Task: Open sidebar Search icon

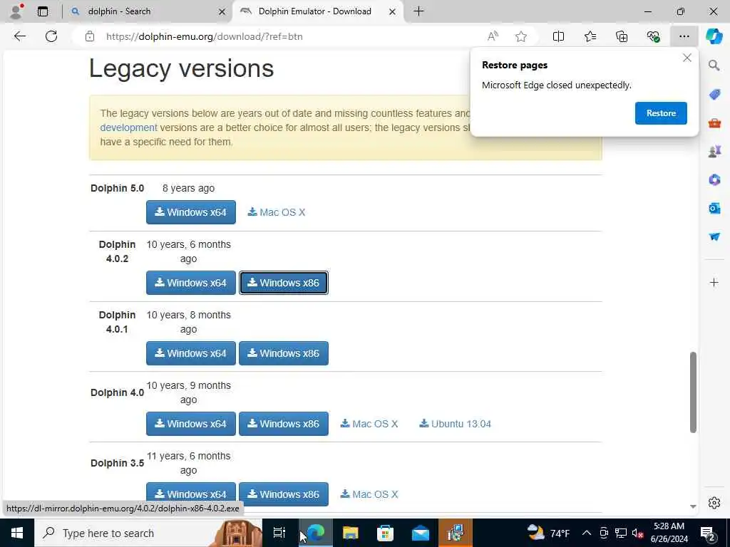Action: point(714,65)
